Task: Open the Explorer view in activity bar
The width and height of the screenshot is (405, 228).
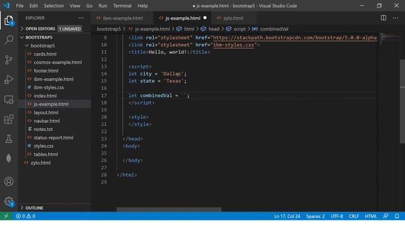Action: point(9,20)
